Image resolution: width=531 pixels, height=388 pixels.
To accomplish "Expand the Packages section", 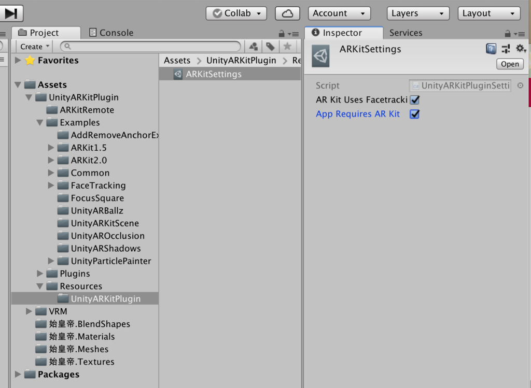I will [18, 375].
